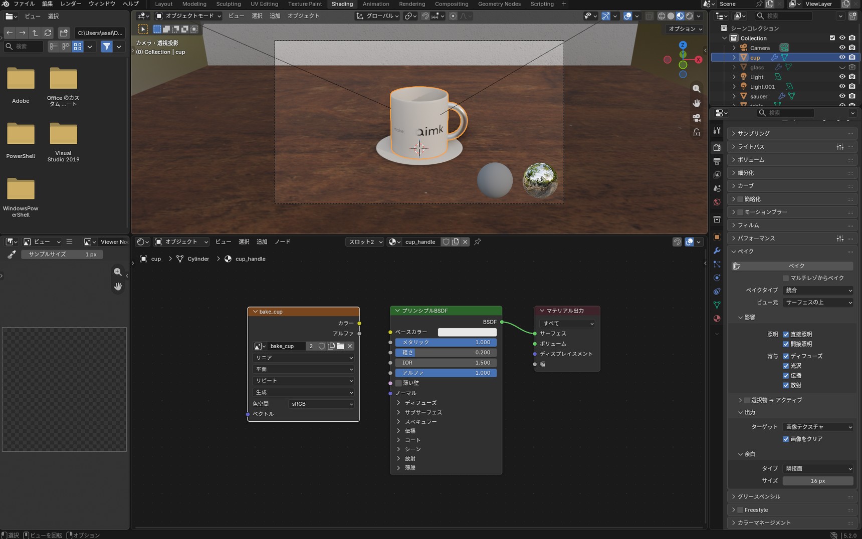The width and height of the screenshot is (862, 539).
Task: Open image folder icon in bake_cup node
Action: point(341,346)
